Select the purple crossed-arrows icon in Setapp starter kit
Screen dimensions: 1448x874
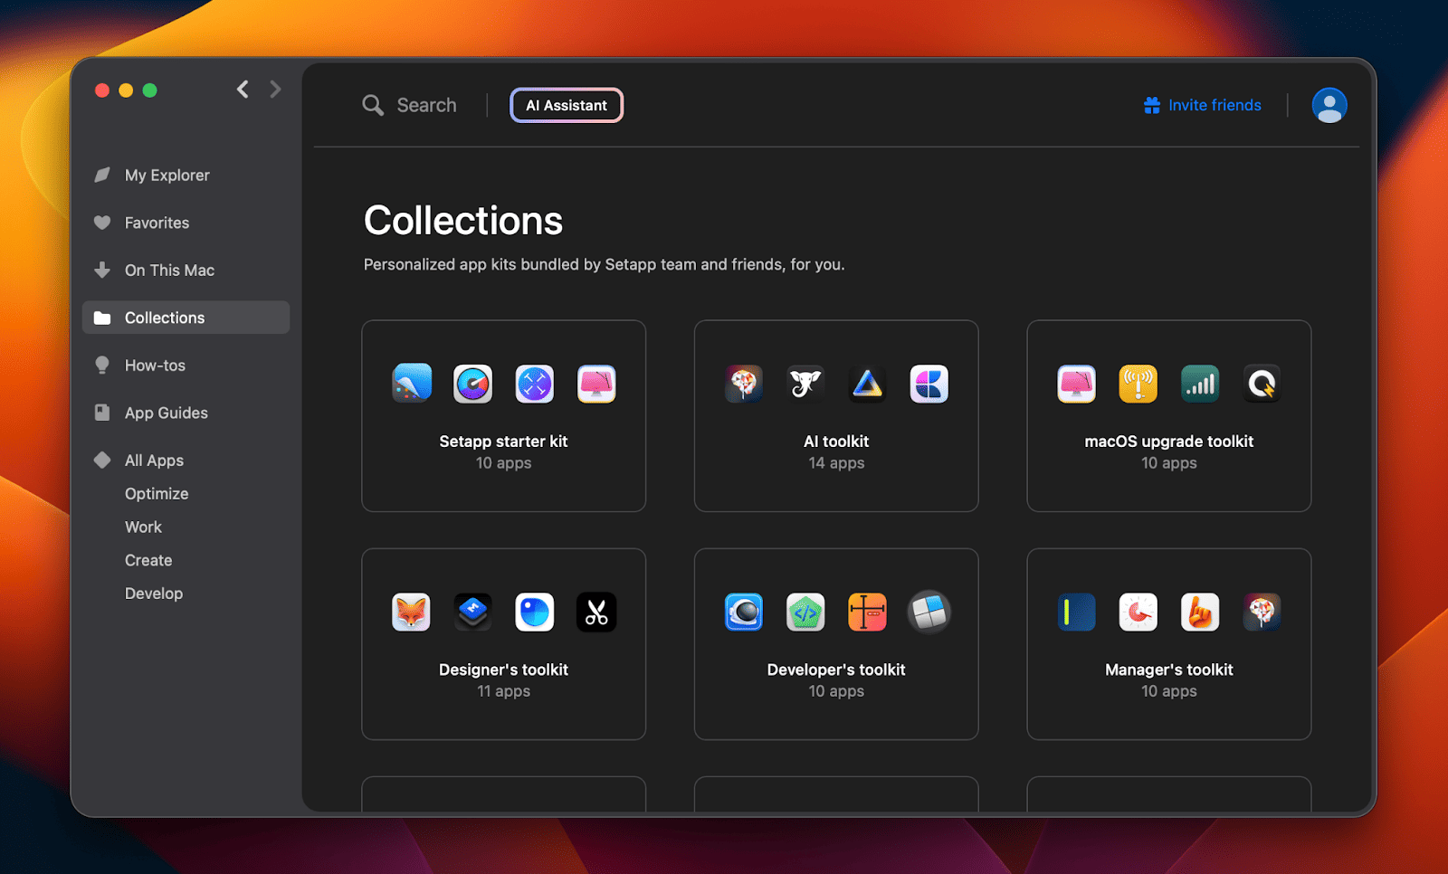coord(535,384)
